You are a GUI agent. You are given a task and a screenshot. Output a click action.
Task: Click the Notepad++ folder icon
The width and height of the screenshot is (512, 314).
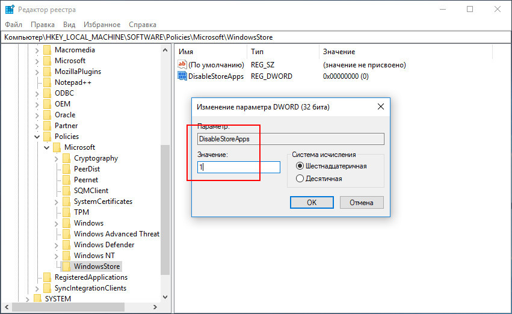[48, 82]
